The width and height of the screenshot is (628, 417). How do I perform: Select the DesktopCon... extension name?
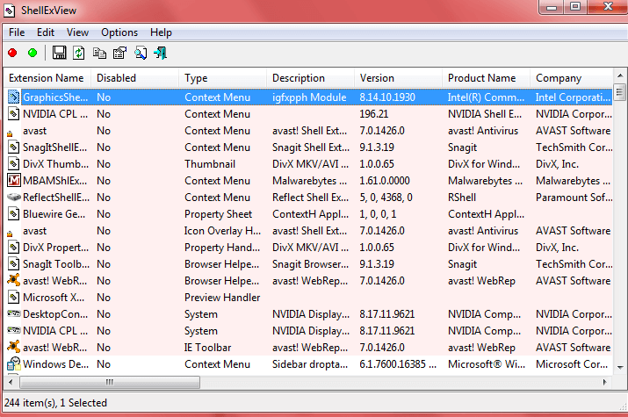[x=55, y=314]
